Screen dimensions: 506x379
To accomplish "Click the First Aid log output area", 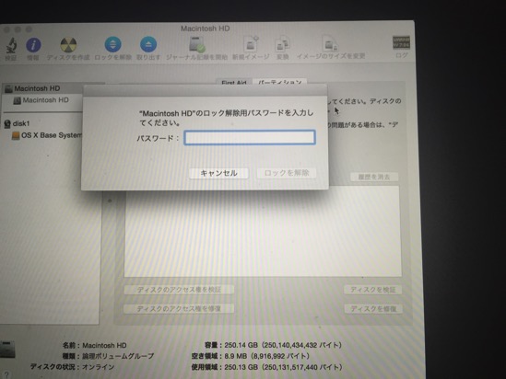I will pyautogui.click(x=263, y=231).
